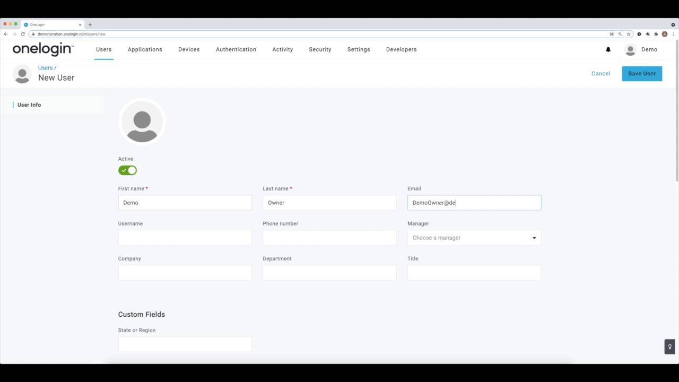Click the Cancel link
The width and height of the screenshot is (679, 382).
[600, 73]
